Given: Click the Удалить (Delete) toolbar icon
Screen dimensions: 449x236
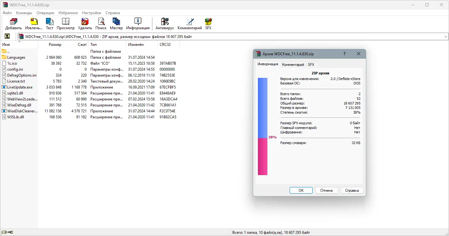Looking at the screenshot, I should (84, 24).
